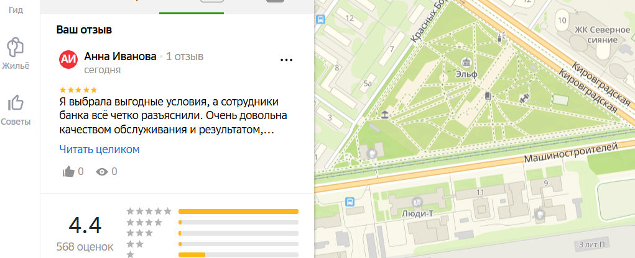The width and height of the screenshot is (635, 258).
Task: Click the review's five-star rating
Action: (78, 90)
